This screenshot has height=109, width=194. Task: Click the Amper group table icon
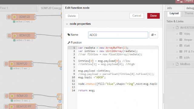pyautogui.click(x=181, y=40)
